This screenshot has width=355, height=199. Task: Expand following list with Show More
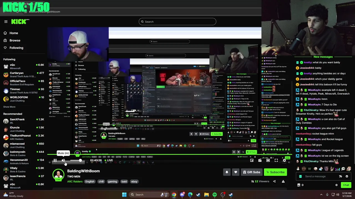point(9,107)
